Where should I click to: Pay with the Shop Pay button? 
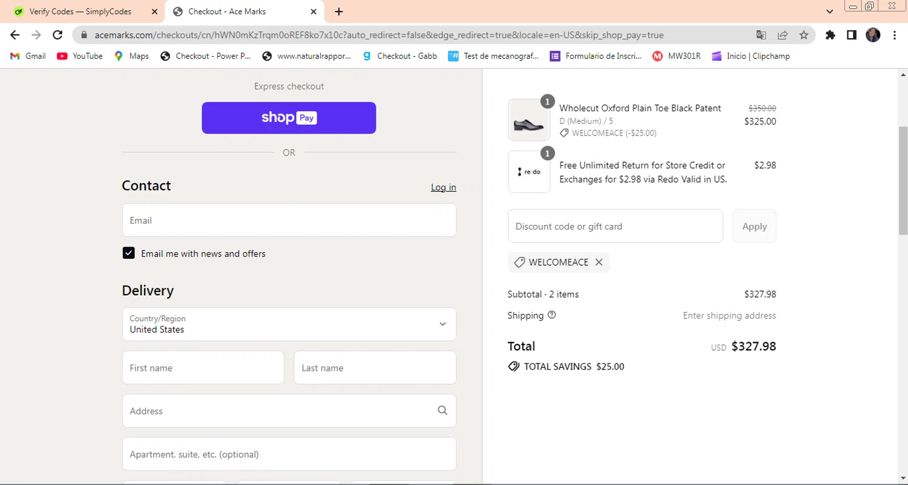[289, 118]
